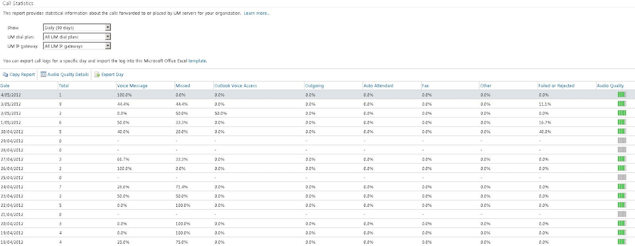635x246 pixels.
Task: Sort by the Date column header
Action: tap(5, 86)
